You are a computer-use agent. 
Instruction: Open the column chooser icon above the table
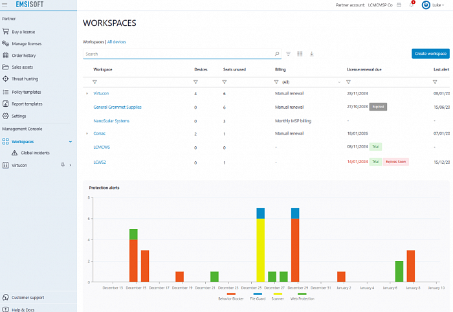coord(300,54)
